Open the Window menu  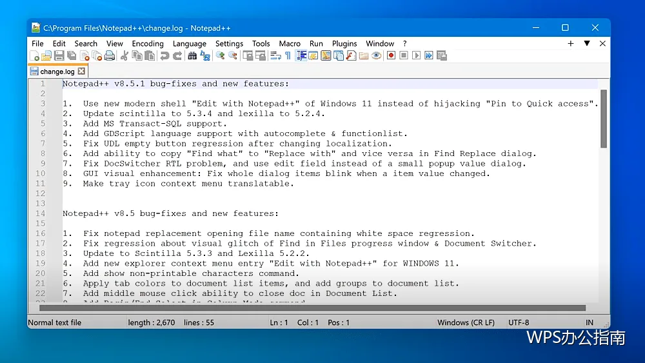pyautogui.click(x=380, y=44)
